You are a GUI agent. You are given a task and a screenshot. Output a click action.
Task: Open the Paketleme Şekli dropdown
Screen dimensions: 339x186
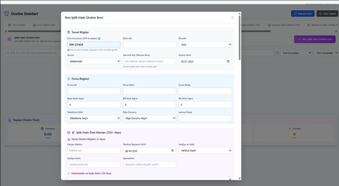coord(94,118)
